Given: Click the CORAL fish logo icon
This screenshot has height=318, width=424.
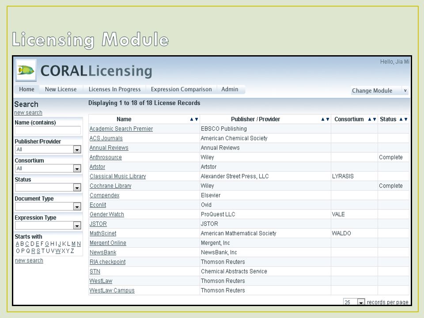Looking at the screenshot, I should pos(26,70).
